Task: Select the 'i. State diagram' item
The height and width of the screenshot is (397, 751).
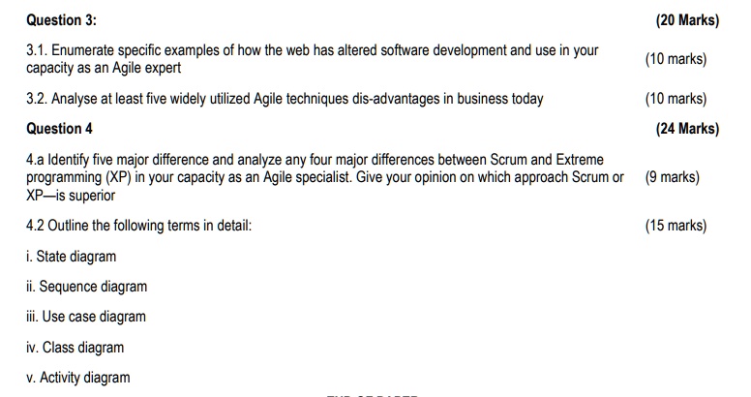Action: [72, 257]
